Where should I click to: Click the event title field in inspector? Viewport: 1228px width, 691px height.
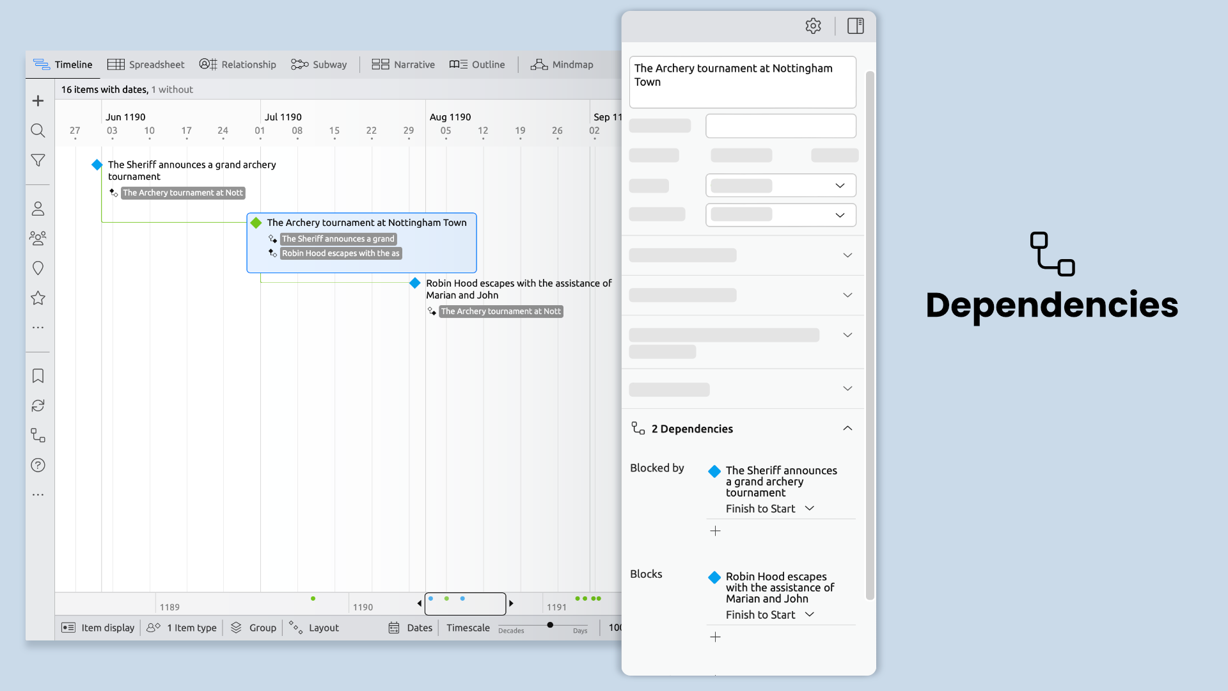pyautogui.click(x=743, y=82)
